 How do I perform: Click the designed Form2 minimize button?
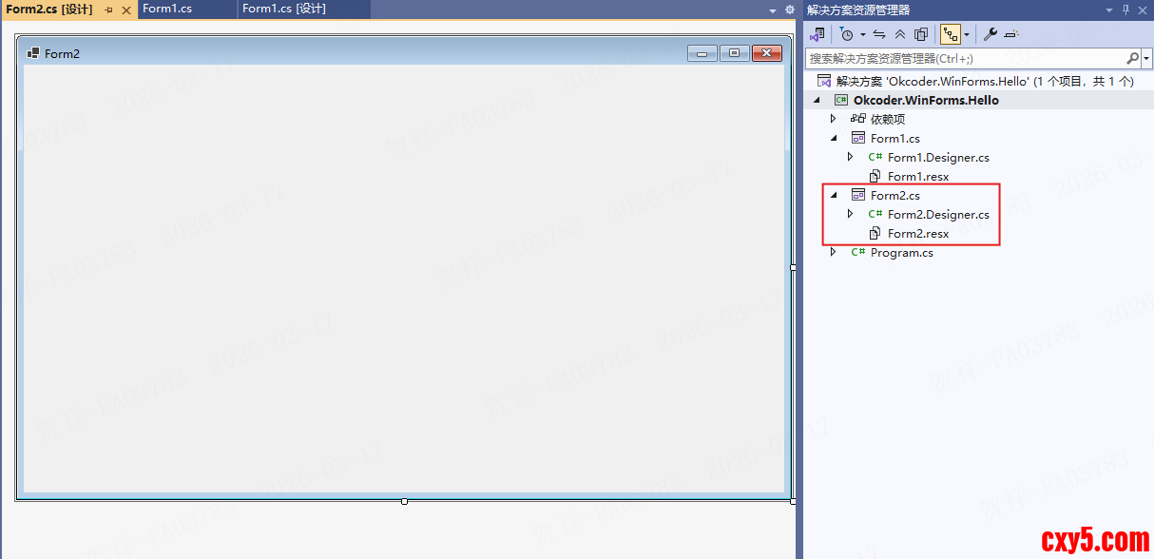coord(702,53)
